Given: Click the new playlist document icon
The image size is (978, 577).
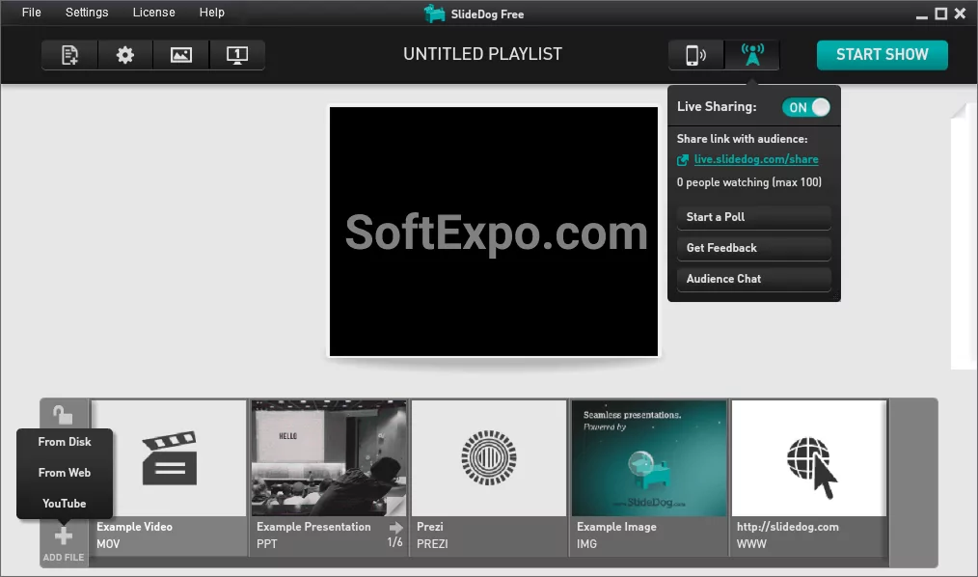Looking at the screenshot, I should click(69, 55).
